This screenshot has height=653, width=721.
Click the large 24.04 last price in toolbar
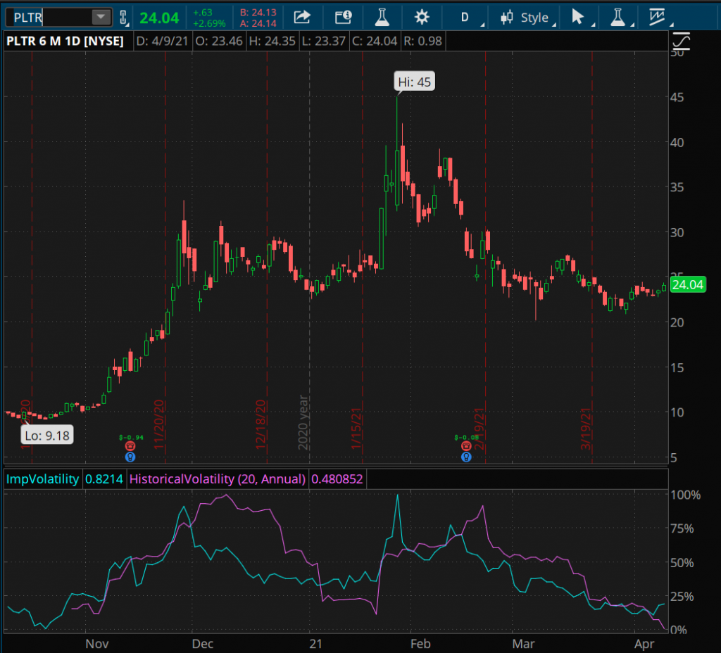pyautogui.click(x=159, y=18)
